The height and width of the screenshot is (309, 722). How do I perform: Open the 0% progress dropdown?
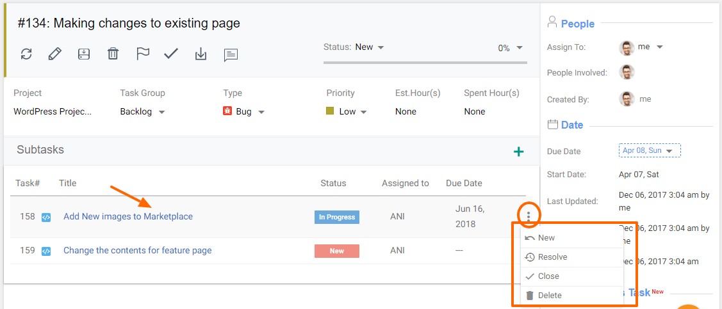coord(510,48)
